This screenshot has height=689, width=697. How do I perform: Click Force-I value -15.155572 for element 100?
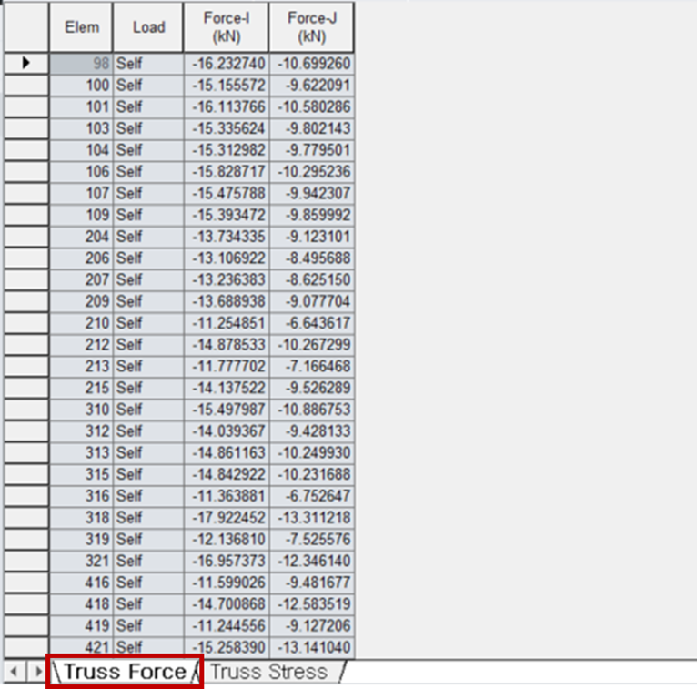pos(227,86)
